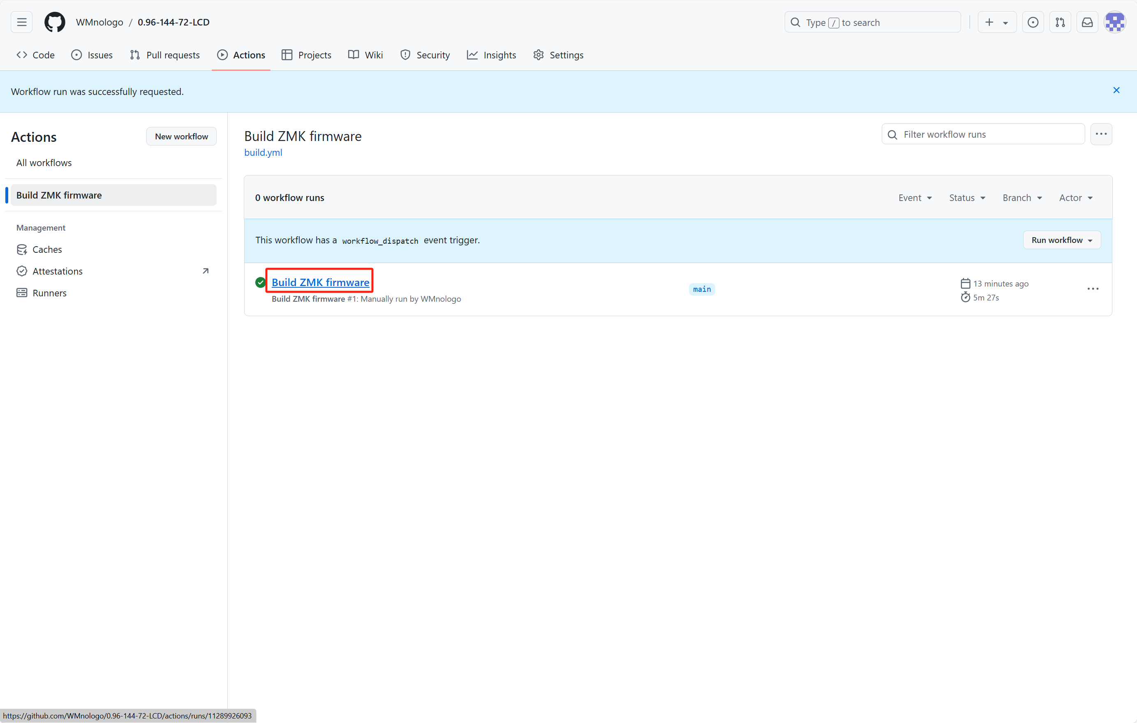
Task: Click the green success check icon
Action: click(x=260, y=282)
